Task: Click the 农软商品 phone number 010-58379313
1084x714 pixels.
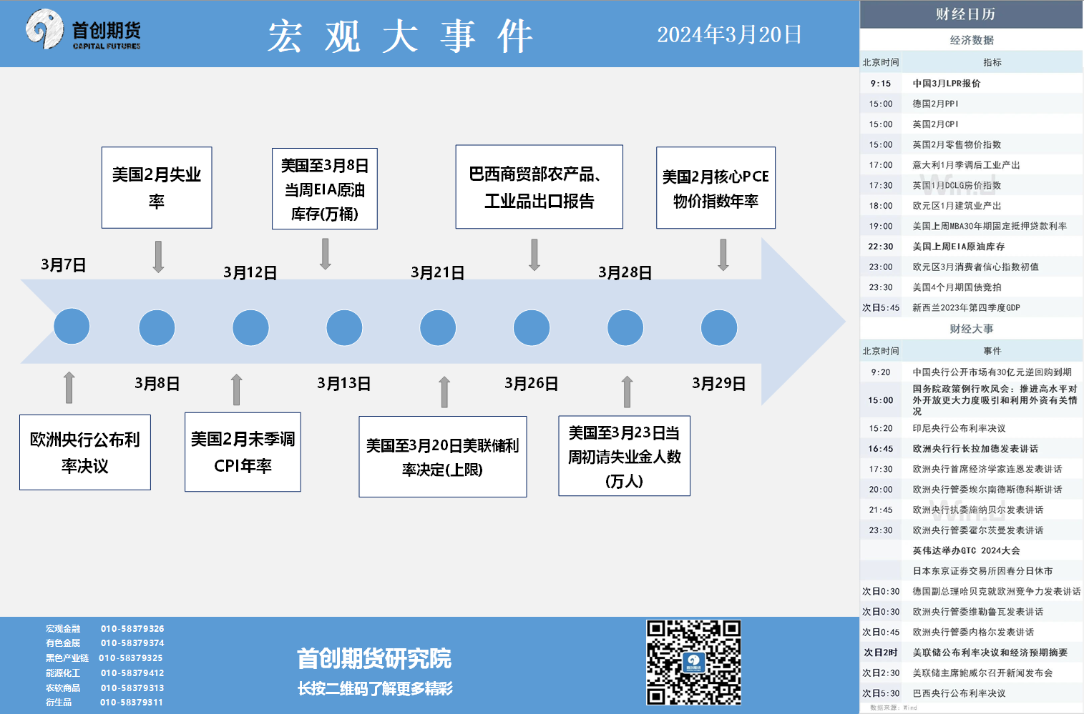Action: 132,688
